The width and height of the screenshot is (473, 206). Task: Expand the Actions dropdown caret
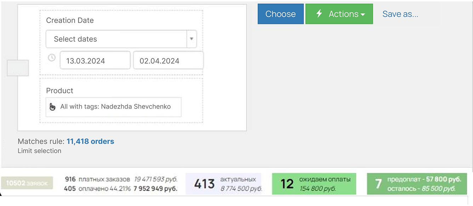pyautogui.click(x=363, y=15)
